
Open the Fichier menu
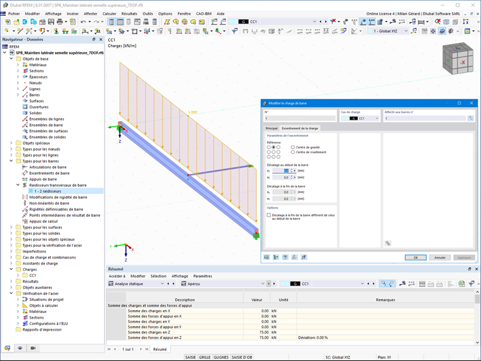pyautogui.click(x=14, y=13)
